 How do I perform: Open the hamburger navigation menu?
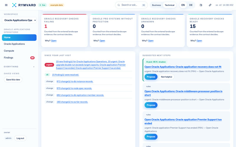pyautogui.click(x=6, y=5)
